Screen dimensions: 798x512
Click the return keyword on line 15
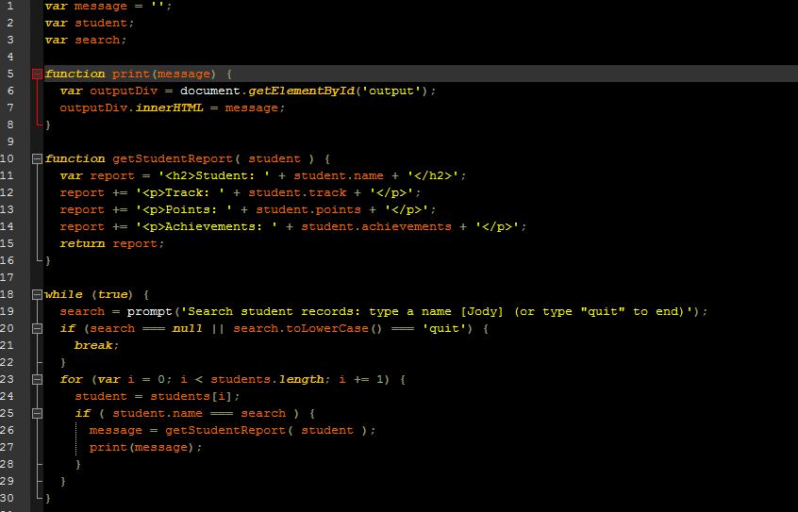click(82, 243)
